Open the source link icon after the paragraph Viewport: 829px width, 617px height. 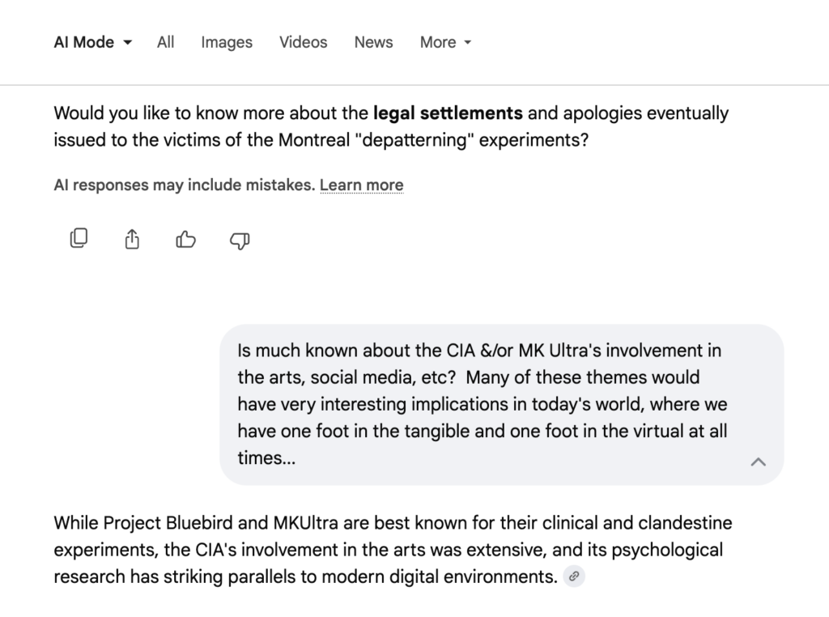coord(574,577)
